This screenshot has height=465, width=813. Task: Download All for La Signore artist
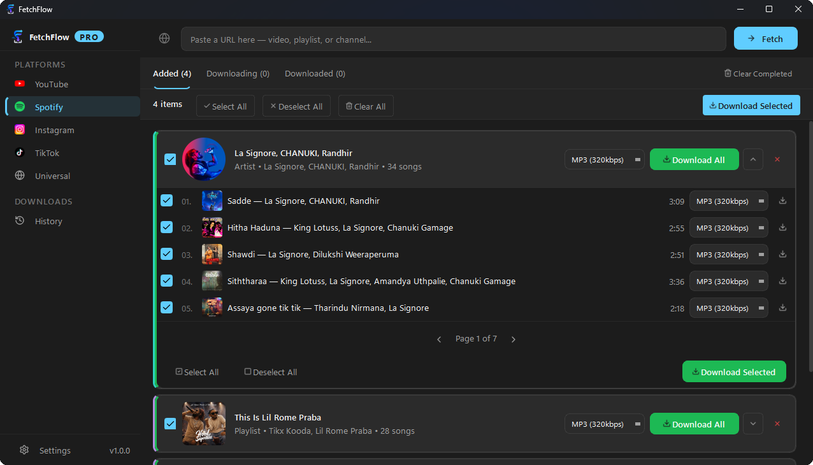(x=694, y=159)
